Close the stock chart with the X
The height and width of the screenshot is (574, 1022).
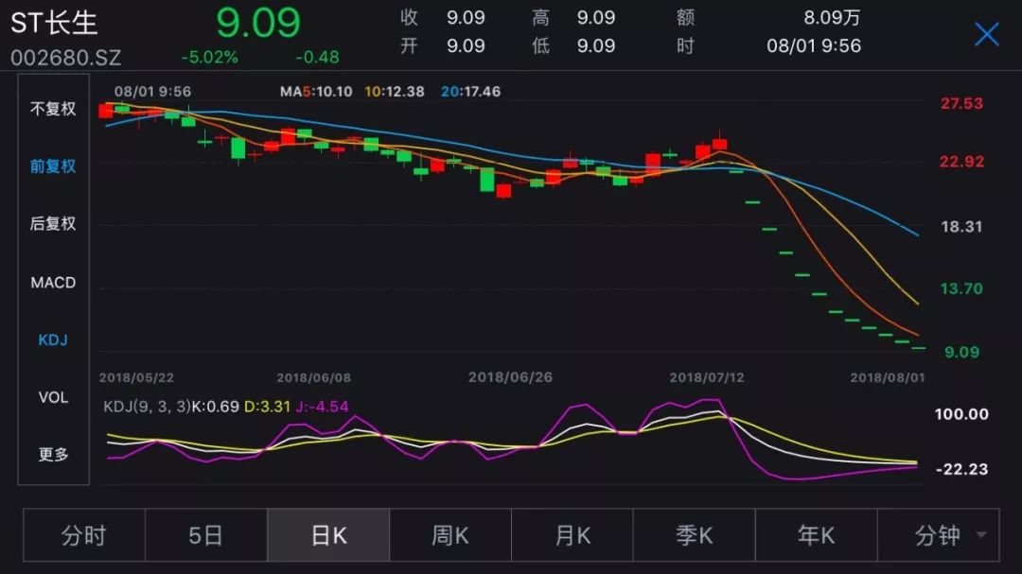(x=986, y=33)
